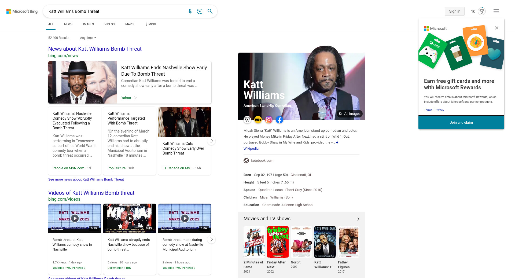Open the Instagram profile icon

pos(269,120)
